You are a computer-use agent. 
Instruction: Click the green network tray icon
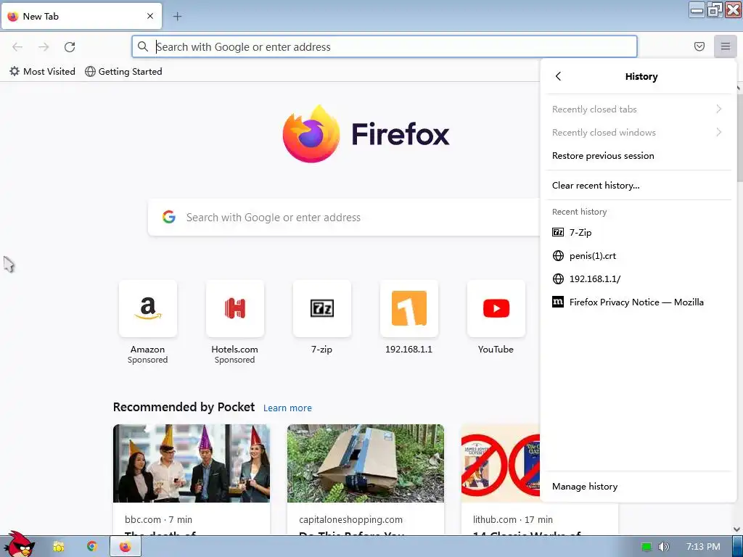(646, 547)
